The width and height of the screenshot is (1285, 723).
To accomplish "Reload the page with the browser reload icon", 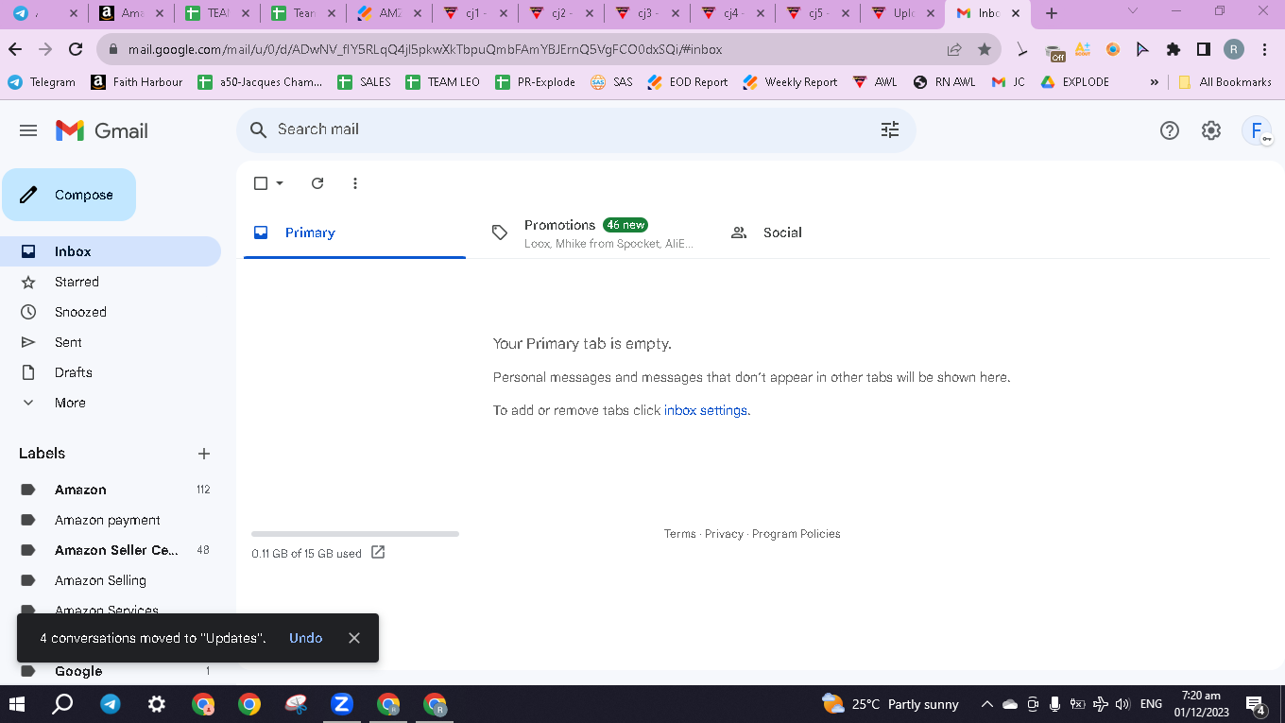I will [x=77, y=49].
